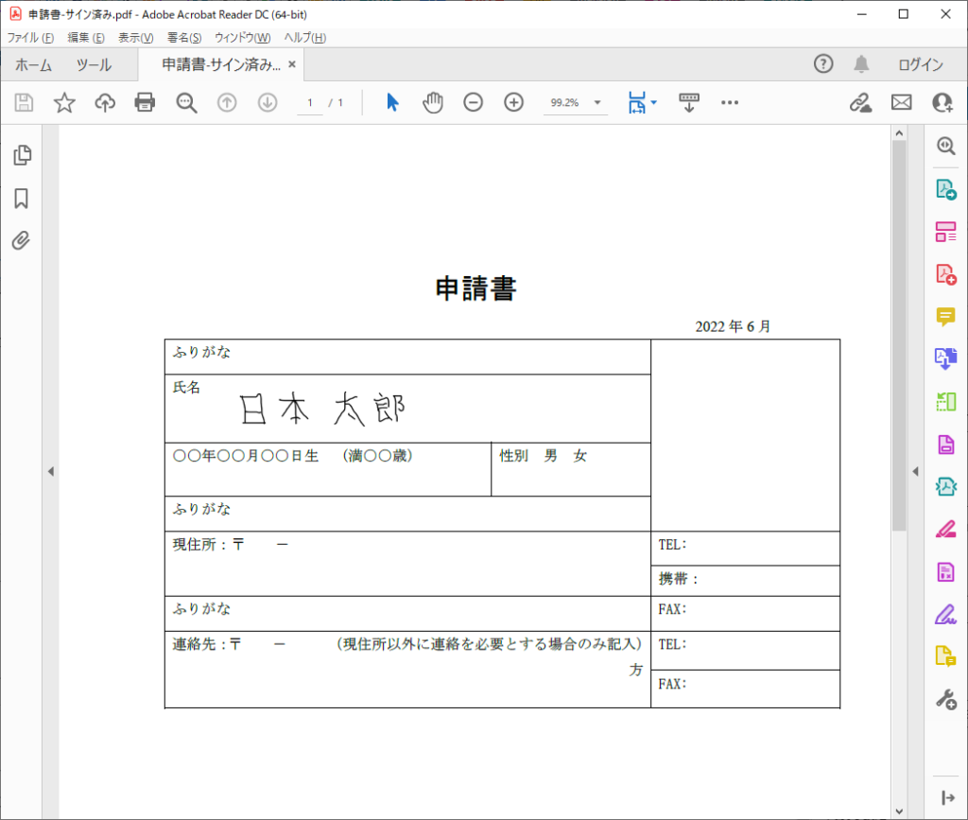
Task: Activate the Selection arrow tool
Action: pos(391,102)
